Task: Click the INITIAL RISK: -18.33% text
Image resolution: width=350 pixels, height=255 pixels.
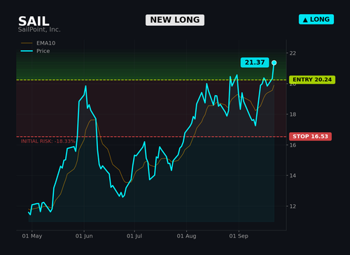Action: pyautogui.click(x=48, y=141)
